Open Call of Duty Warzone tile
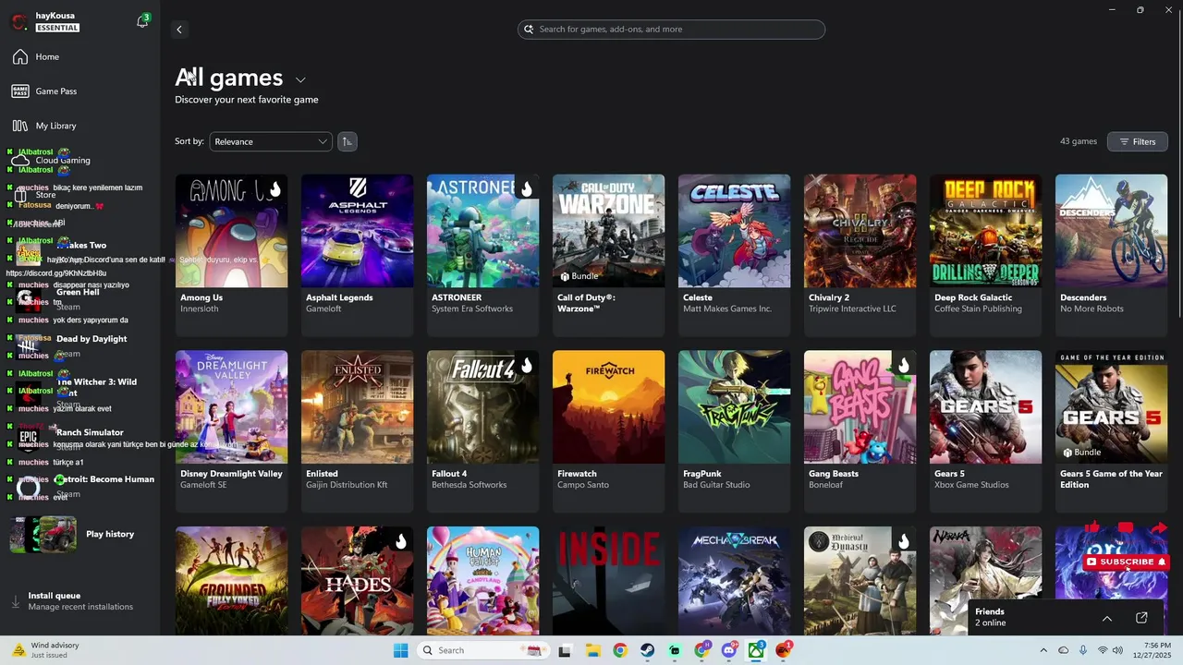Viewport: 1183px width, 665px height. click(608, 254)
